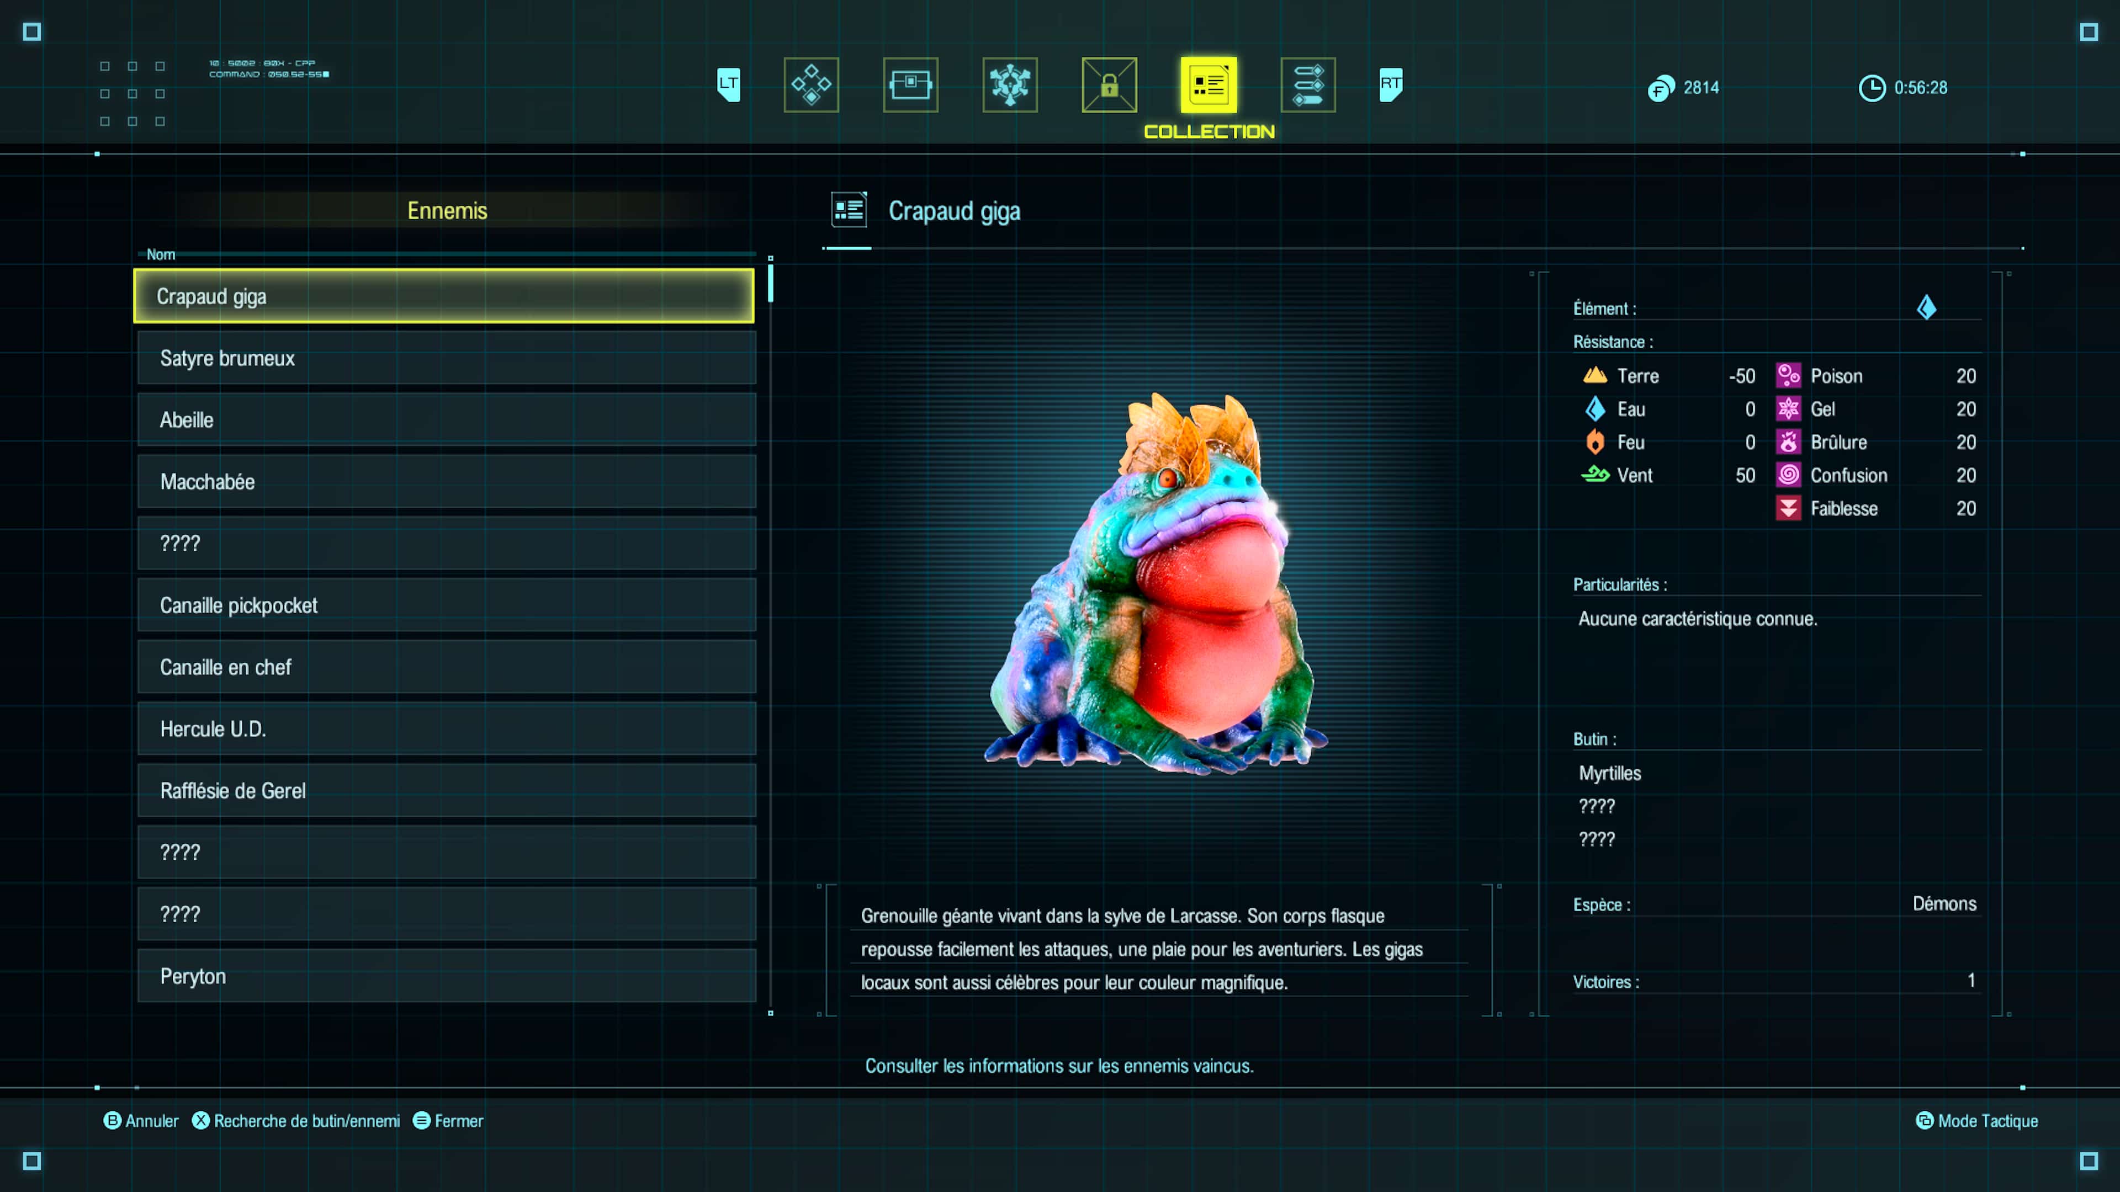2120x1192 pixels.
Task: Click the Faiblesse status icon
Action: (1788, 508)
